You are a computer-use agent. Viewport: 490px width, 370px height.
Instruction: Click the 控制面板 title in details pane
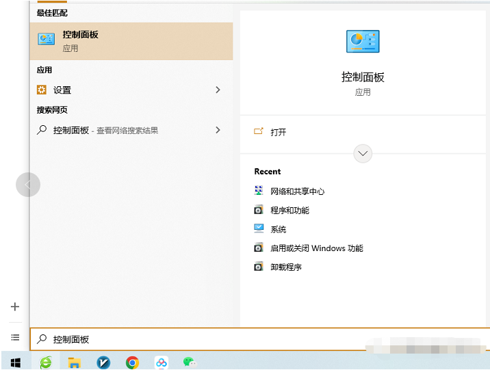(363, 77)
